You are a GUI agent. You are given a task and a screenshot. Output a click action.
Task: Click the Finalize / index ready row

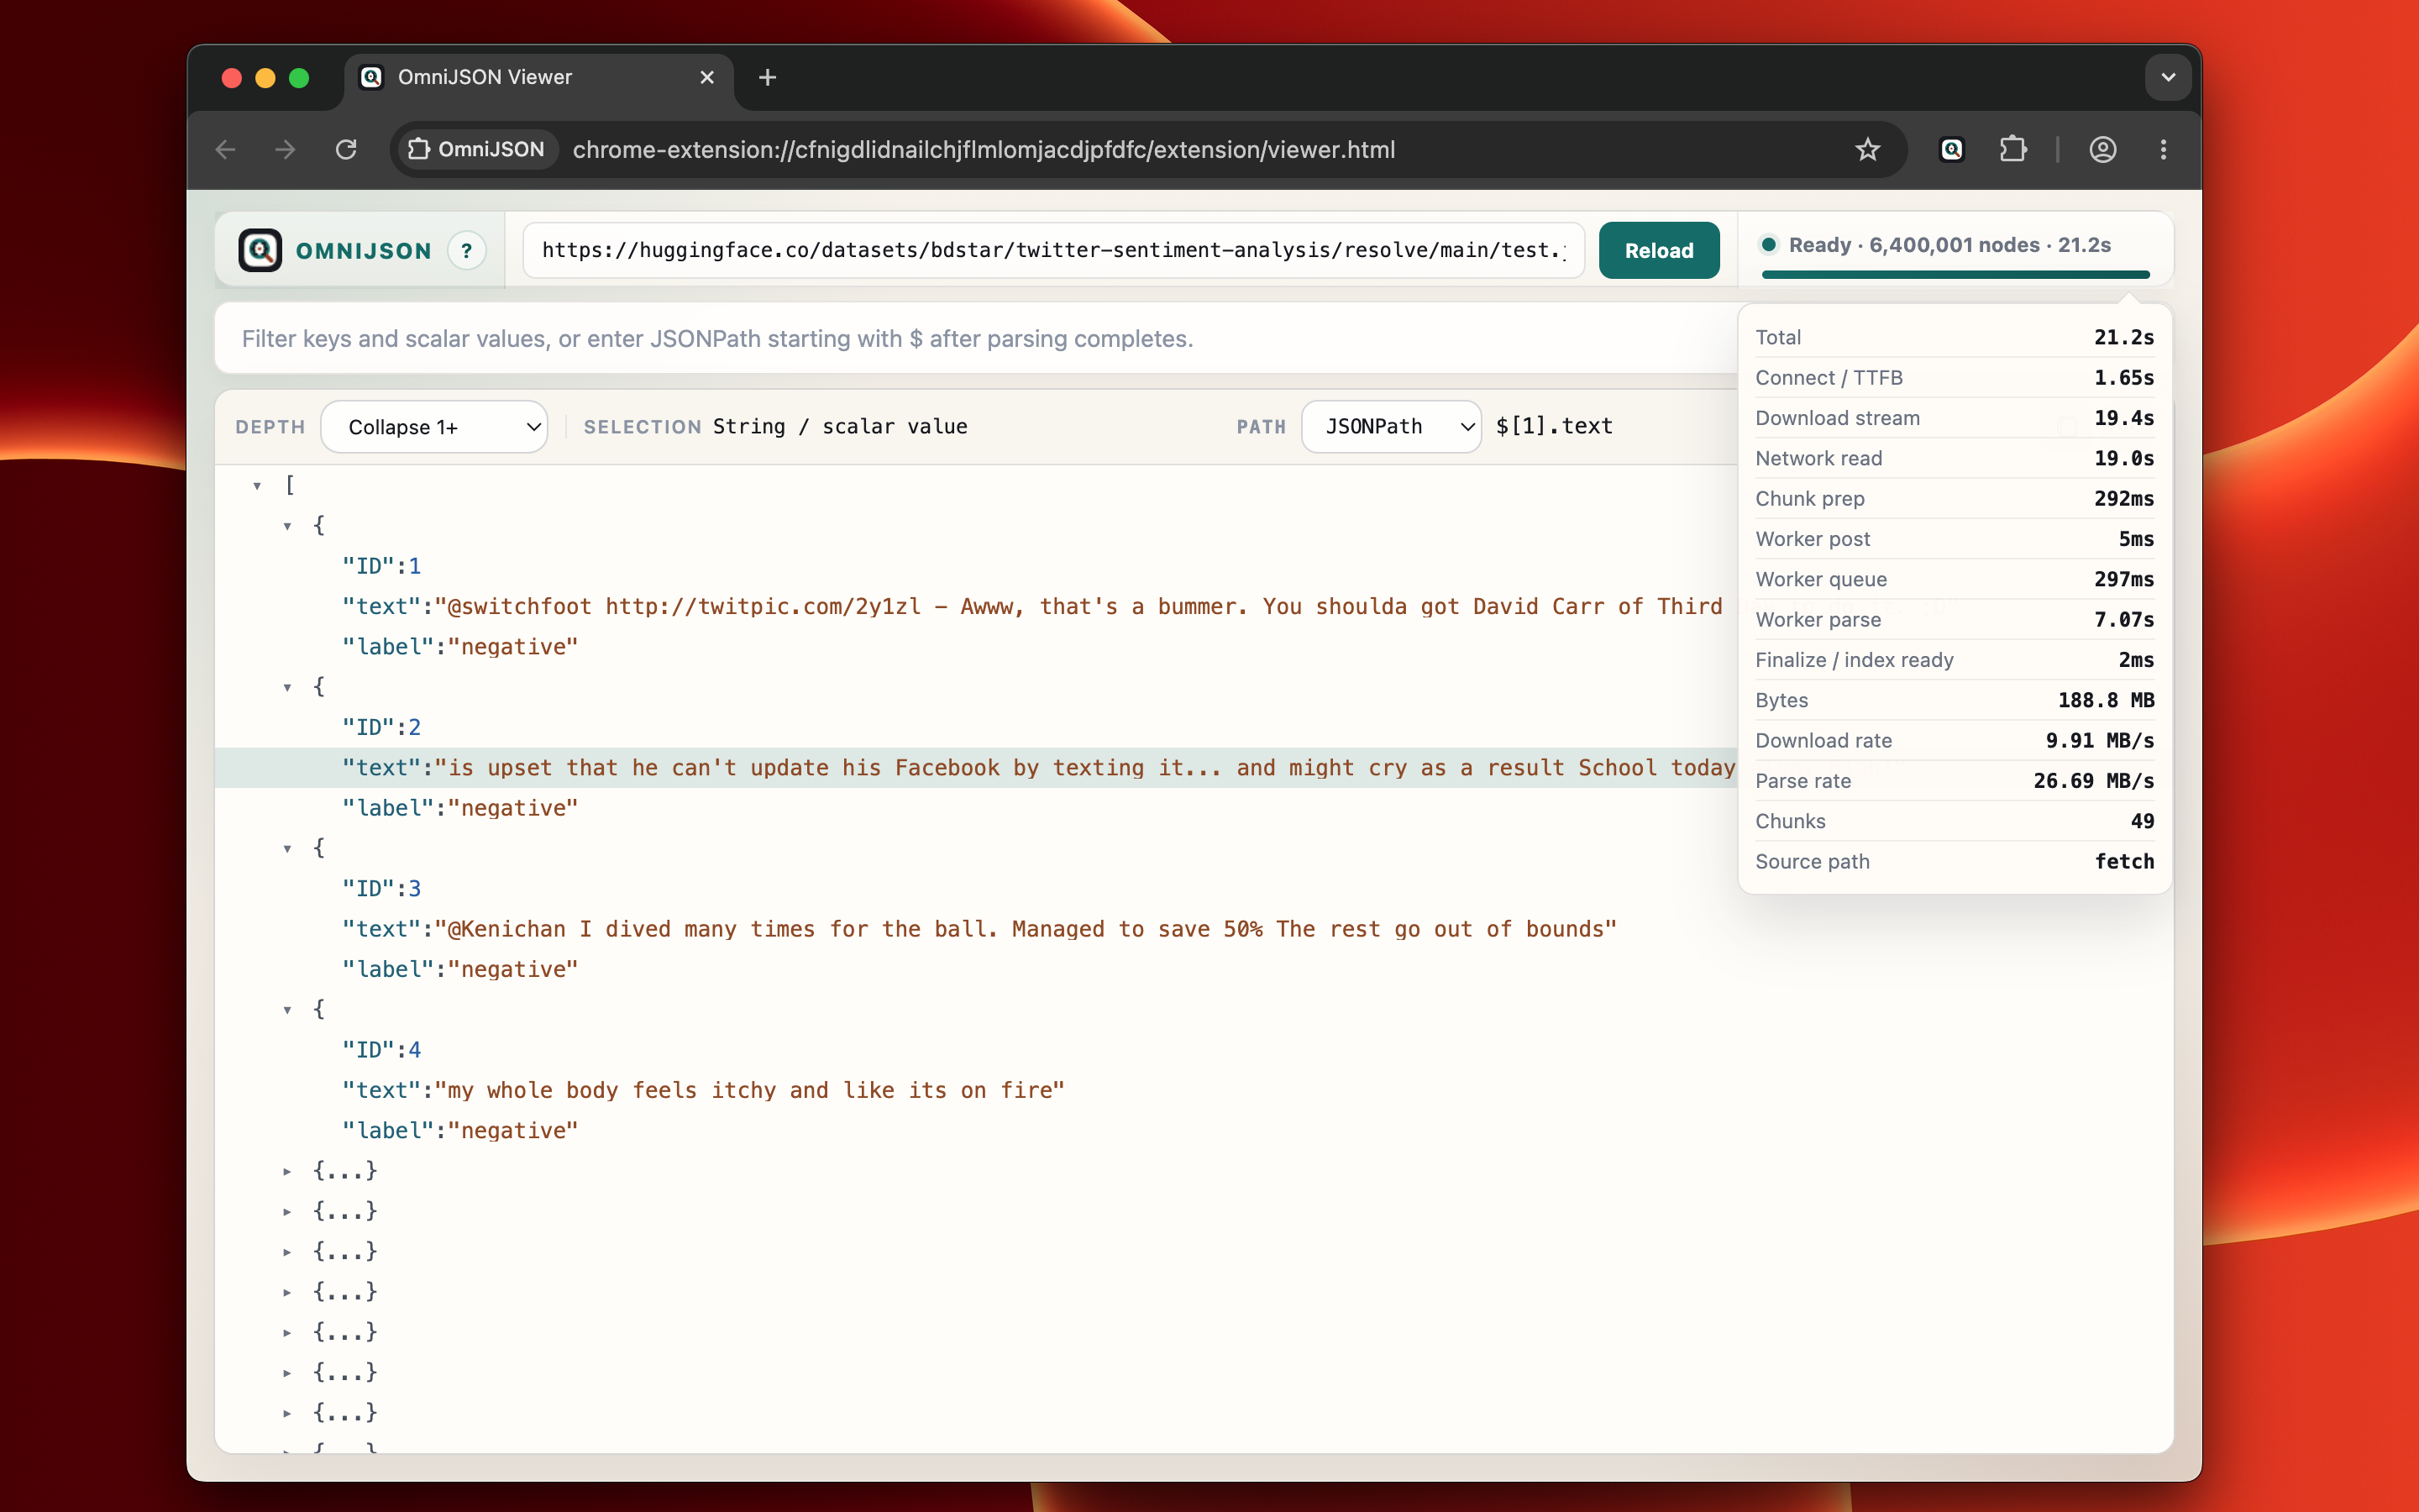[1955, 660]
